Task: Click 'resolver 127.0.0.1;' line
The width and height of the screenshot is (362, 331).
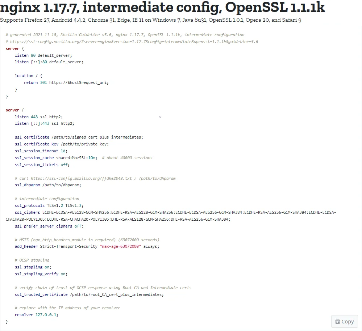Action: click(37, 315)
